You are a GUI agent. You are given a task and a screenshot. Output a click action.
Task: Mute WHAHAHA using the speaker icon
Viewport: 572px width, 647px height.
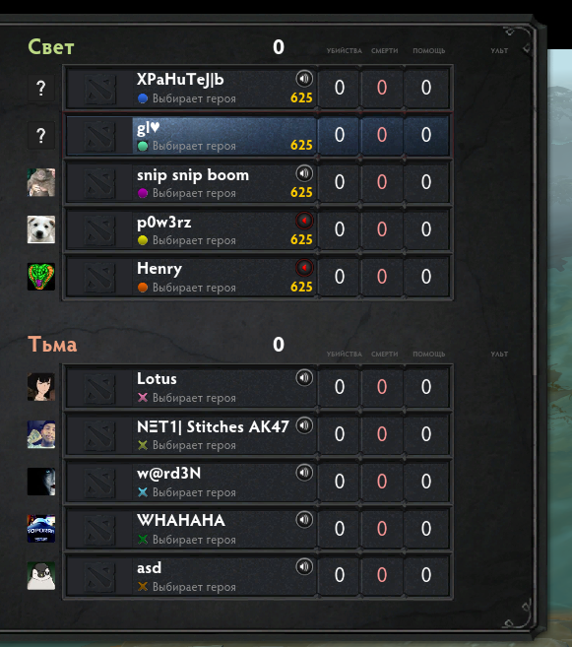[304, 520]
